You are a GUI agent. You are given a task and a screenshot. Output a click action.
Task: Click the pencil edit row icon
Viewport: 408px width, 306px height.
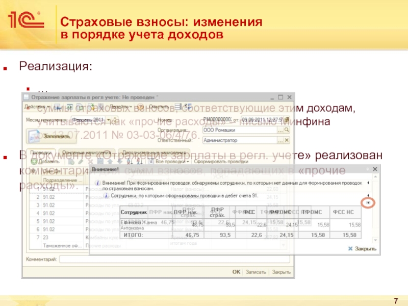point(81,162)
